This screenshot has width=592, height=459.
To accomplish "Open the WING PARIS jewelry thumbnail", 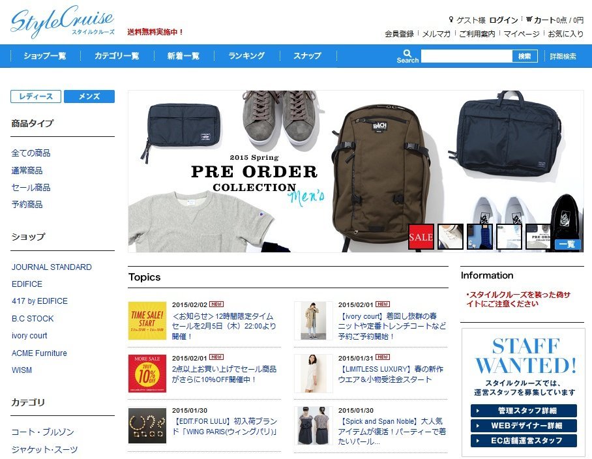I will click(147, 425).
